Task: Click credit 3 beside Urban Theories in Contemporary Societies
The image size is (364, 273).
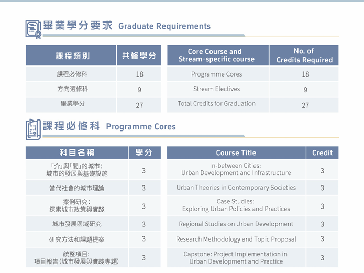Action: pos(322,188)
